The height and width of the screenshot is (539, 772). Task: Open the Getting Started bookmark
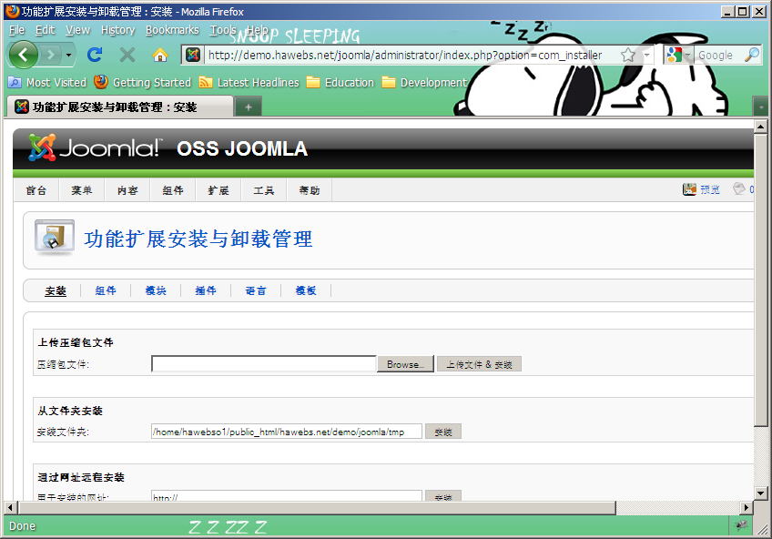pyautogui.click(x=142, y=82)
